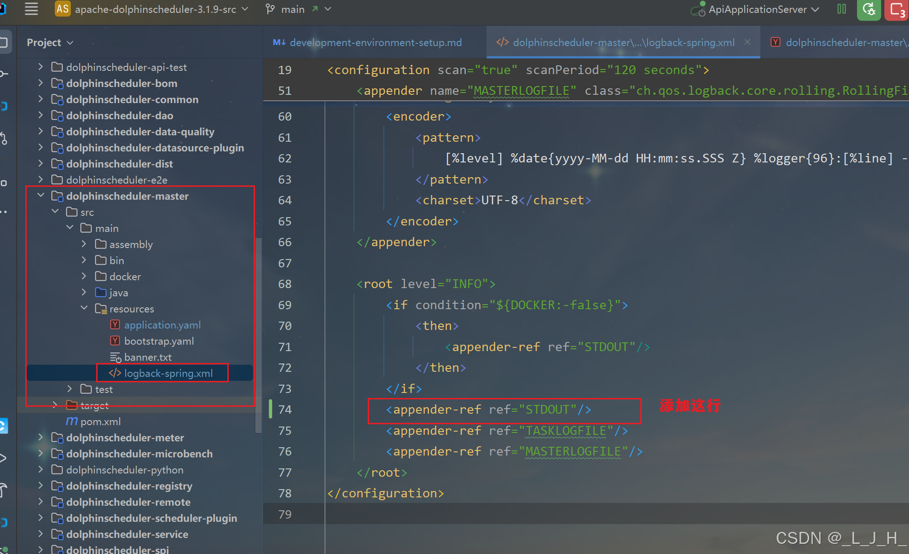Open application.yaml in the tree

(x=162, y=325)
